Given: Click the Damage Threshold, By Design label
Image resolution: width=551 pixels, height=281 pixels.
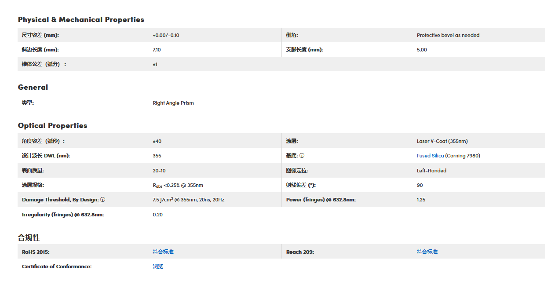Looking at the screenshot, I should 60,200.
